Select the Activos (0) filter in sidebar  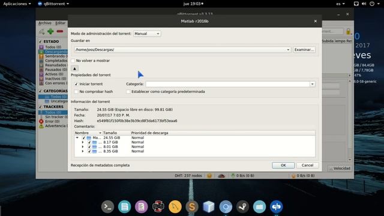[x=53, y=74]
